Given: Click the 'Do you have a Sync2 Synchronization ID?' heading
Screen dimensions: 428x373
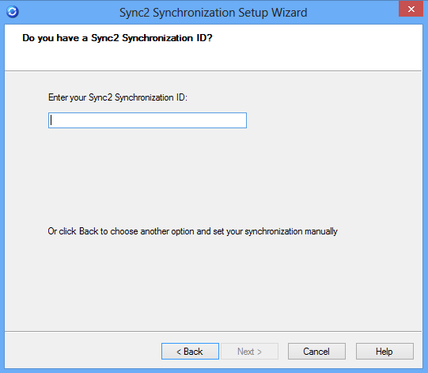Looking at the screenshot, I should 117,38.
